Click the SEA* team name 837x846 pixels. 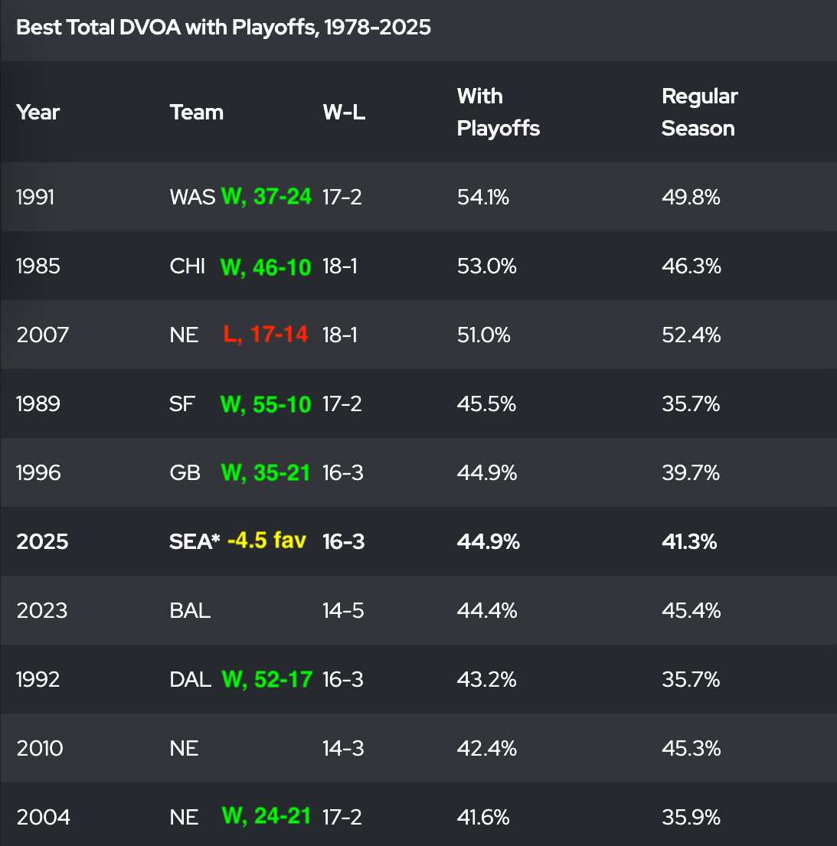pos(195,542)
